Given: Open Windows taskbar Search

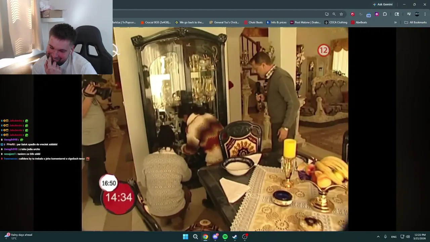Looking at the screenshot, I should 196,237.
